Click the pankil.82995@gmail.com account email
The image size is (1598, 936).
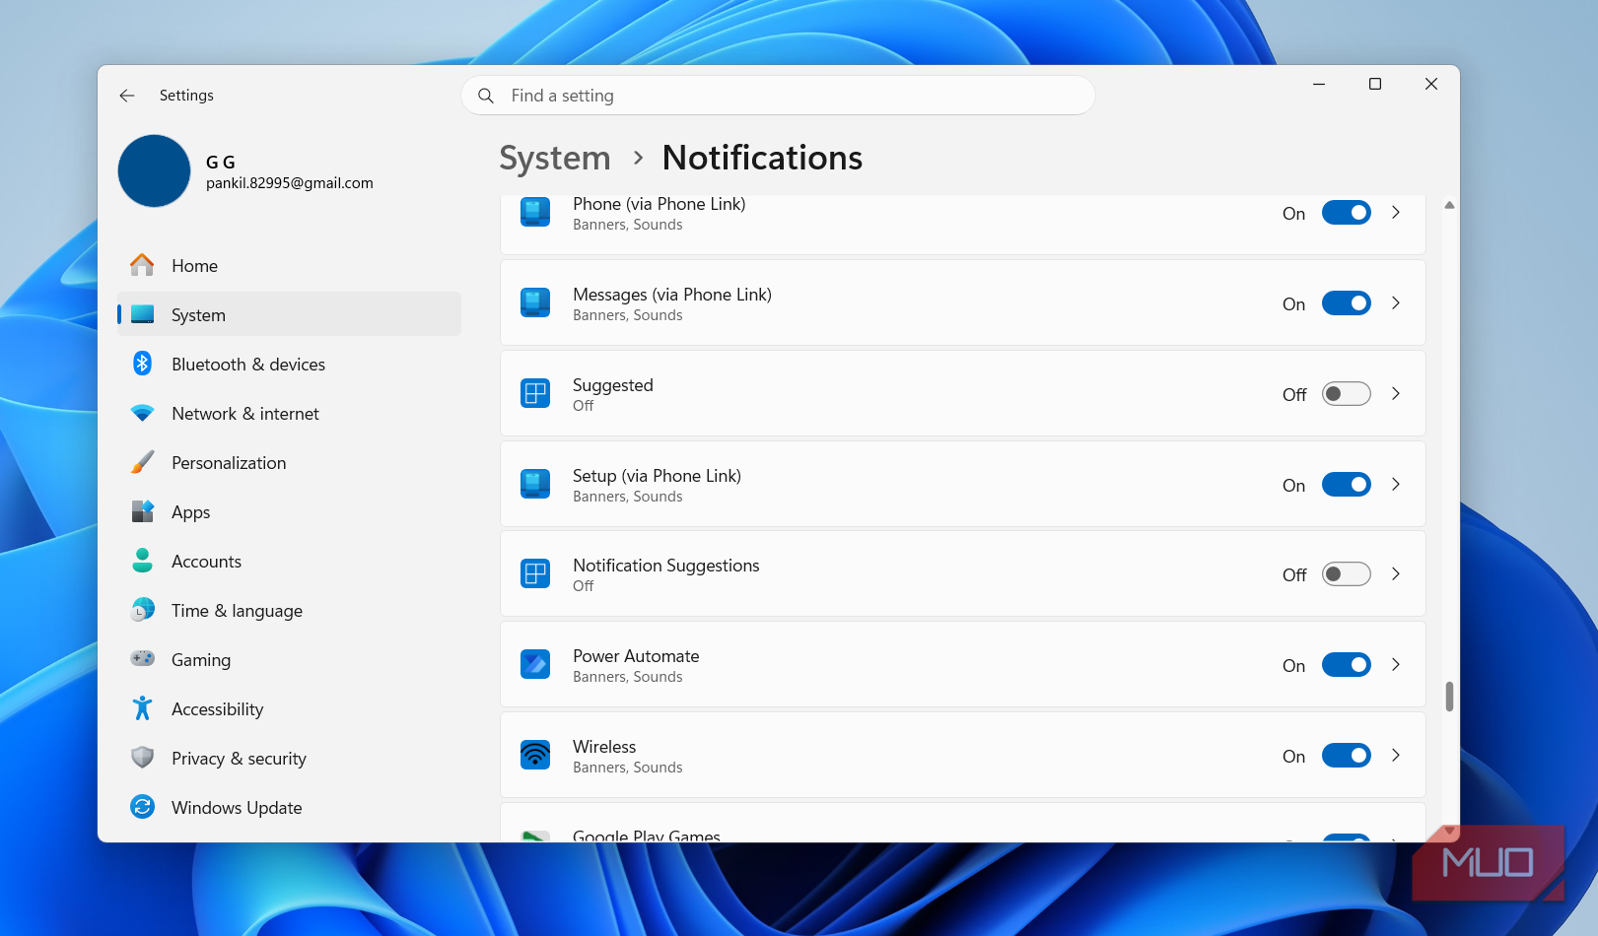tap(290, 183)
